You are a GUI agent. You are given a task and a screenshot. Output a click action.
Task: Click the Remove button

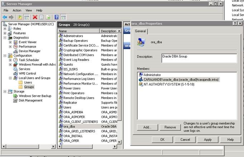click(170, 127)
